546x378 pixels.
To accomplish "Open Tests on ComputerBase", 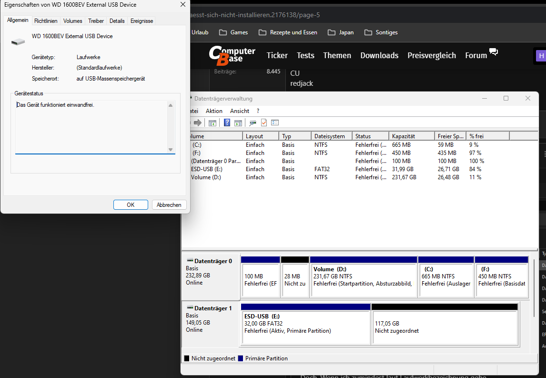I will 305,55.
